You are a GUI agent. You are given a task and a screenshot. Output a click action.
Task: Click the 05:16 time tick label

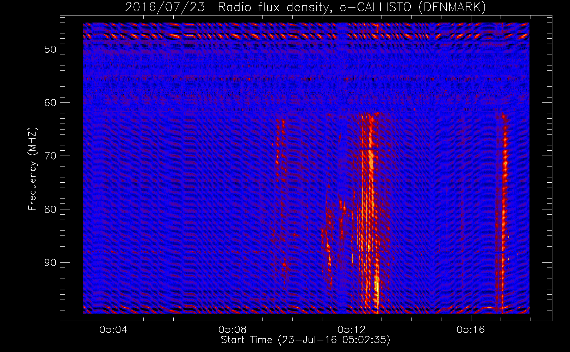(471, 329)
